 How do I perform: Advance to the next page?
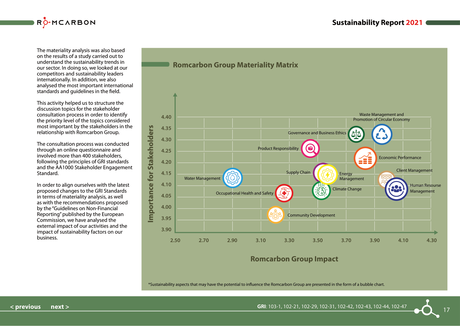click(60, 307)
